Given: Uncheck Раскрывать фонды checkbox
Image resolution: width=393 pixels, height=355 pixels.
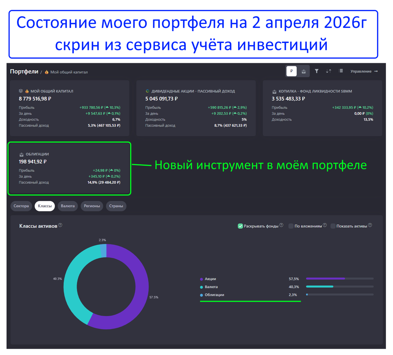Looking at the screenshot, I should pos(240,226).
